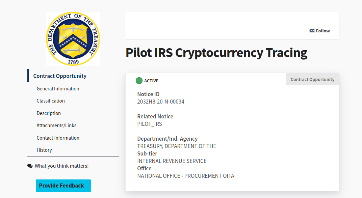Open the Contract Opportunity sidebar section
The height and width of the screenshot is (198, 362).
60,76
